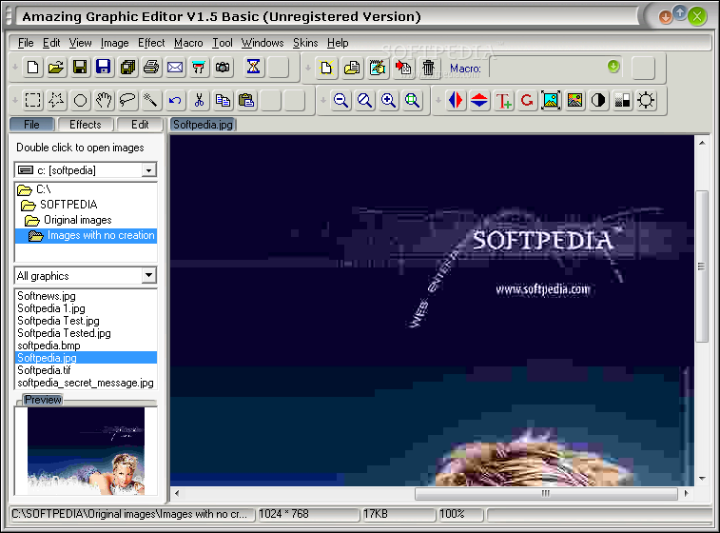Select softpedia_secret_message.jpg file

86,383
